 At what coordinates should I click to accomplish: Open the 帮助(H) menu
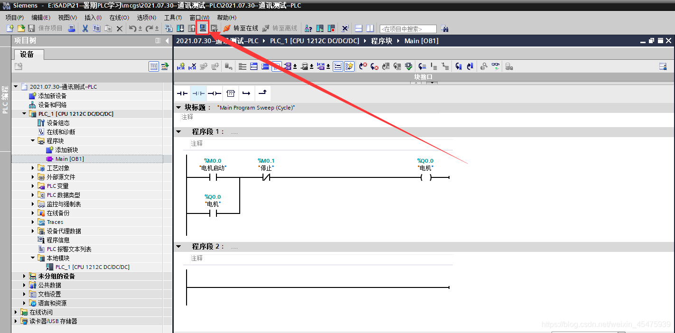tap(227, 18)
